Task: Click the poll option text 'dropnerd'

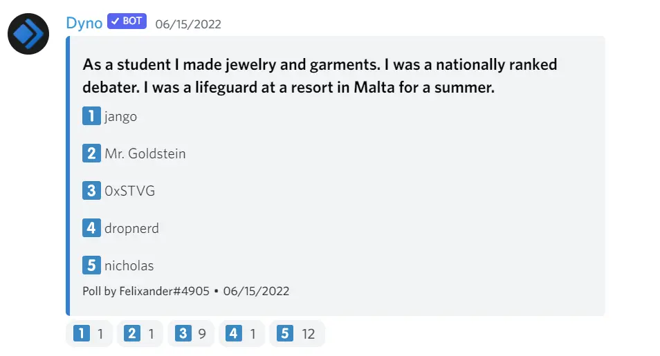Action: point(131,228)
